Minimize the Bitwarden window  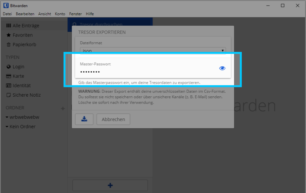click(x=268, y=6)
